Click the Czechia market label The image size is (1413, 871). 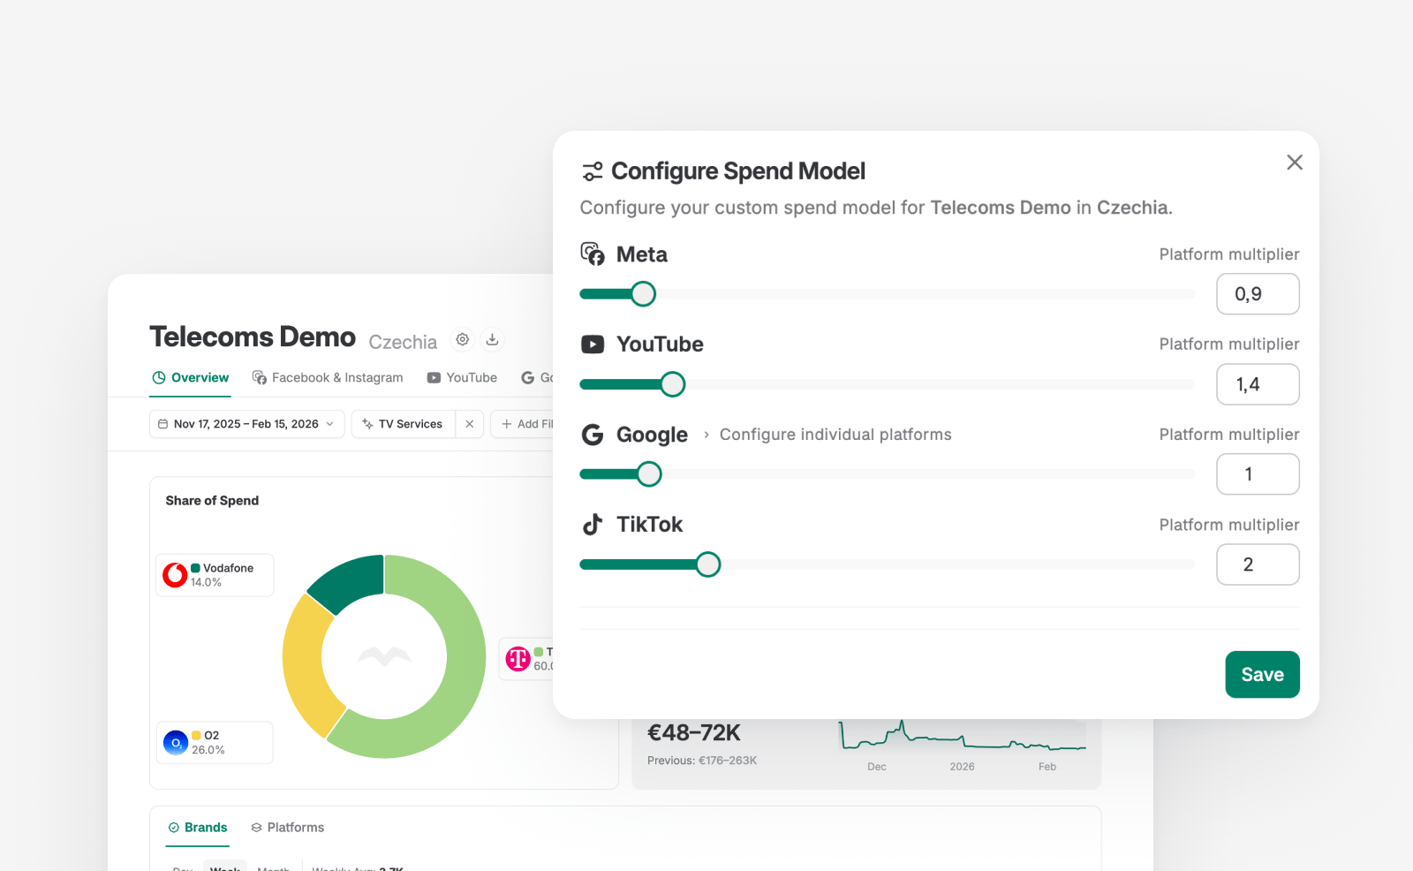tap(403, 342)
